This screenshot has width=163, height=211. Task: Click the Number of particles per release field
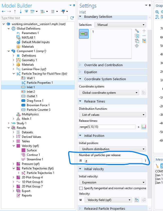113,161
